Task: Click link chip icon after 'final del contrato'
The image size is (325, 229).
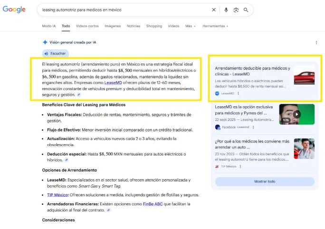Action: 108,210
